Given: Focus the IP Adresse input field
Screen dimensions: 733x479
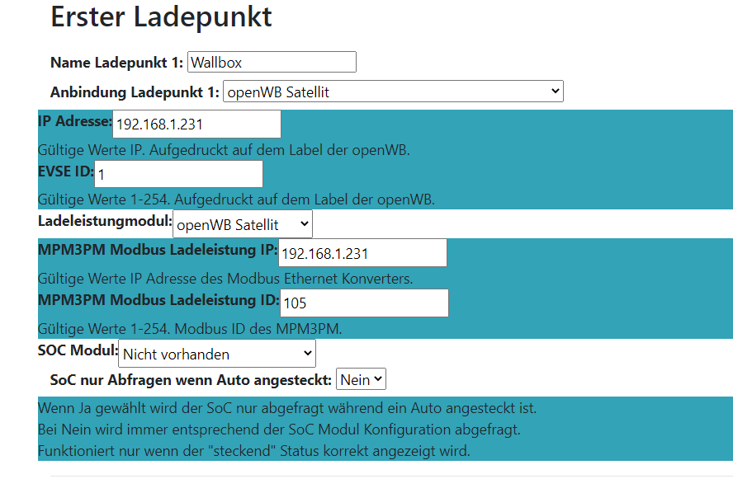Looking at the screenshot, I should (196, 124).
